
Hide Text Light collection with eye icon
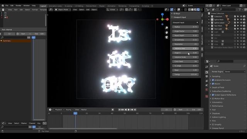coord(241,29)
